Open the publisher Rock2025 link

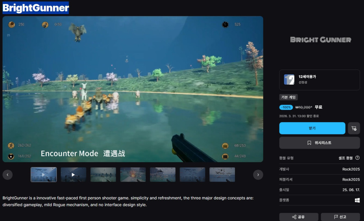click(351, 179)
